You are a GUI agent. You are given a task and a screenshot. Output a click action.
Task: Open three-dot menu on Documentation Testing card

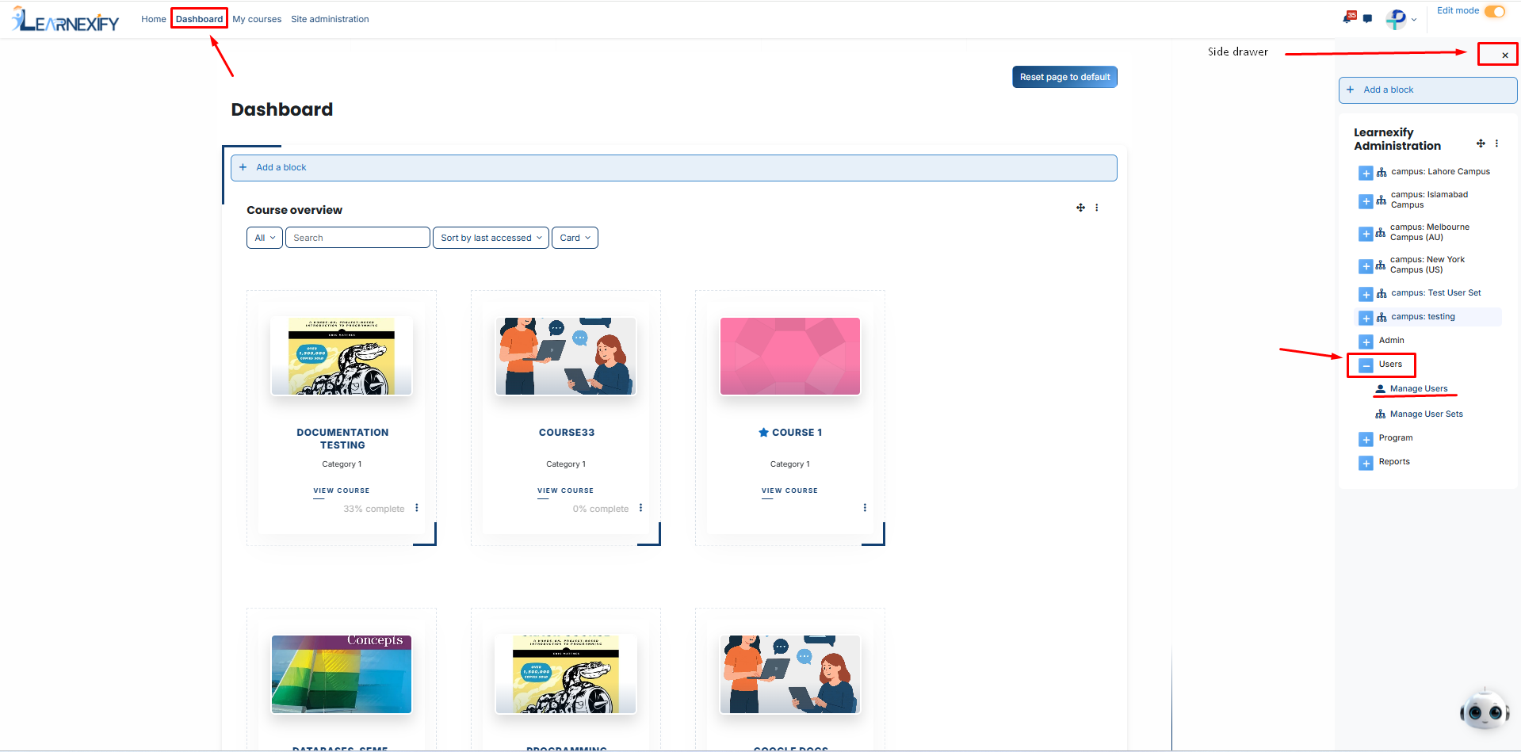click(x=416, y=508)
